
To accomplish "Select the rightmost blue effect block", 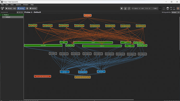I will 101,72.
